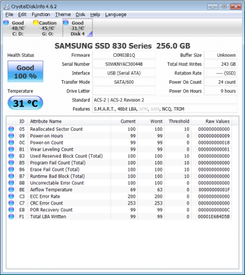Click the blue status icon for C: D:
245x275 pixels.
[x=6, y=22]
